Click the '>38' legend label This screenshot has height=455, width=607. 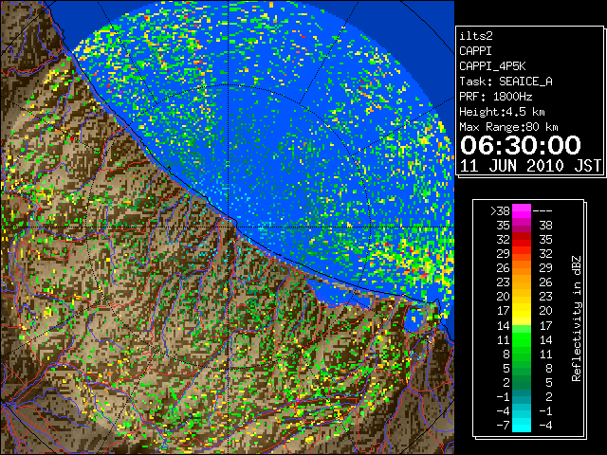click(500, 211)
